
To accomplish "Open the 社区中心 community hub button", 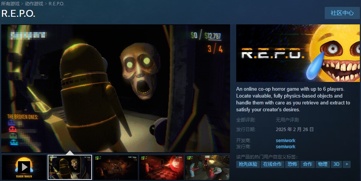I will click(342, 13).
